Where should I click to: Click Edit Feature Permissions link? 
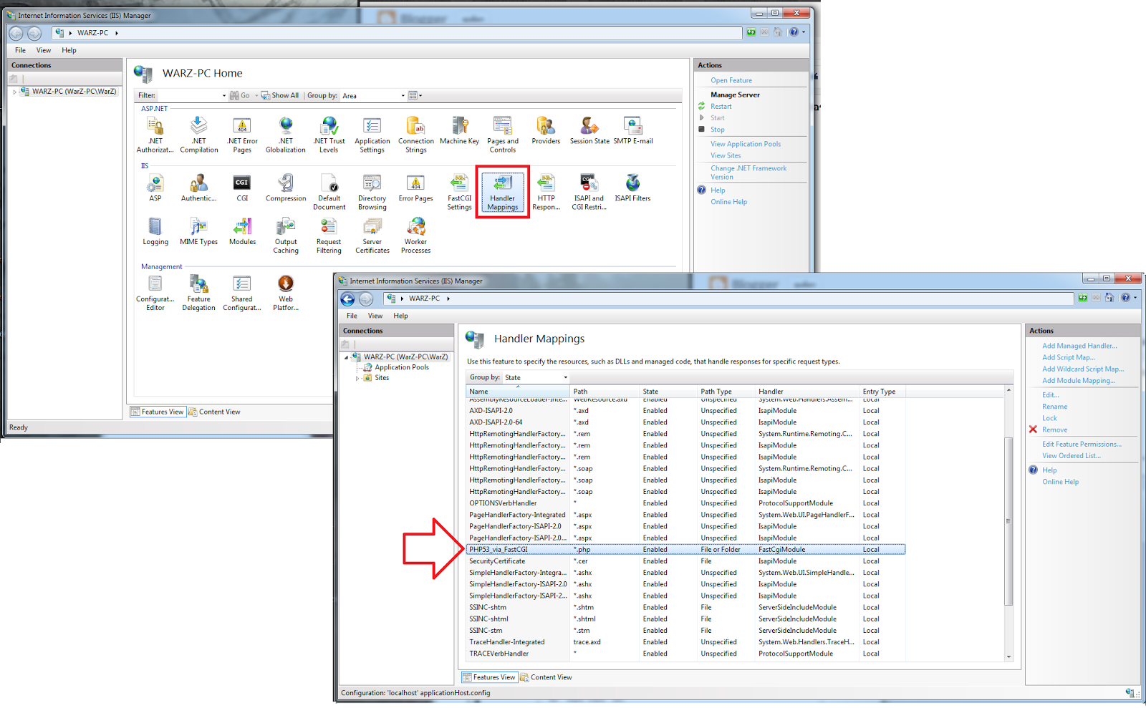1082,444
